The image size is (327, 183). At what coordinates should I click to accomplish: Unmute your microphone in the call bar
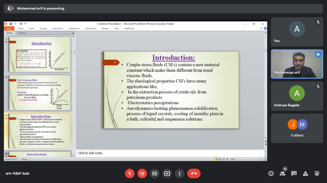[x=130, y=173]
